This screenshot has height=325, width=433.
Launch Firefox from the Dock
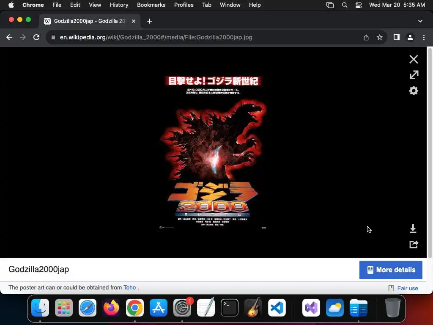(111, 308)
